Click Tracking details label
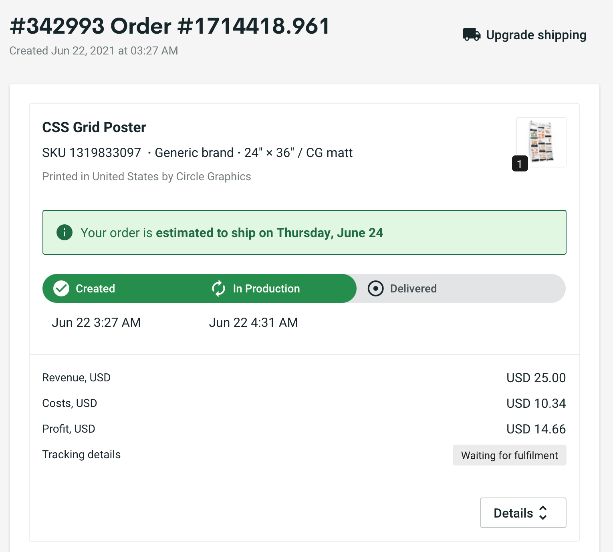Screen dimensions: 613x552 coord(81,454)
